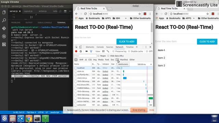Stop recording the network log
The height and width of the screenshot is (123, 219).
pyautogui.click(x=76, y=51)
